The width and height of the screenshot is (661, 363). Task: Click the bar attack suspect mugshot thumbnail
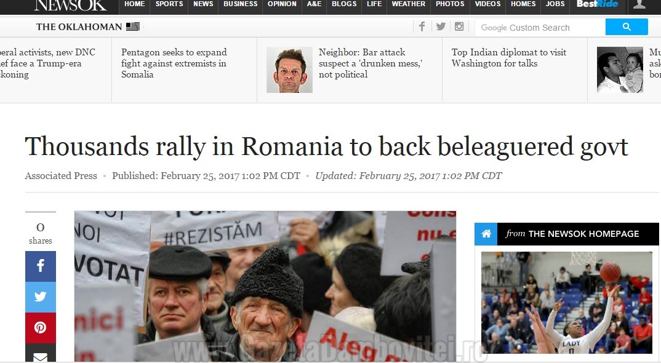point(290,70)
